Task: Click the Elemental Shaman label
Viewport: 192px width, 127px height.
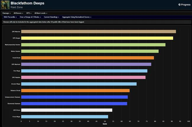Action: (14, 104)
